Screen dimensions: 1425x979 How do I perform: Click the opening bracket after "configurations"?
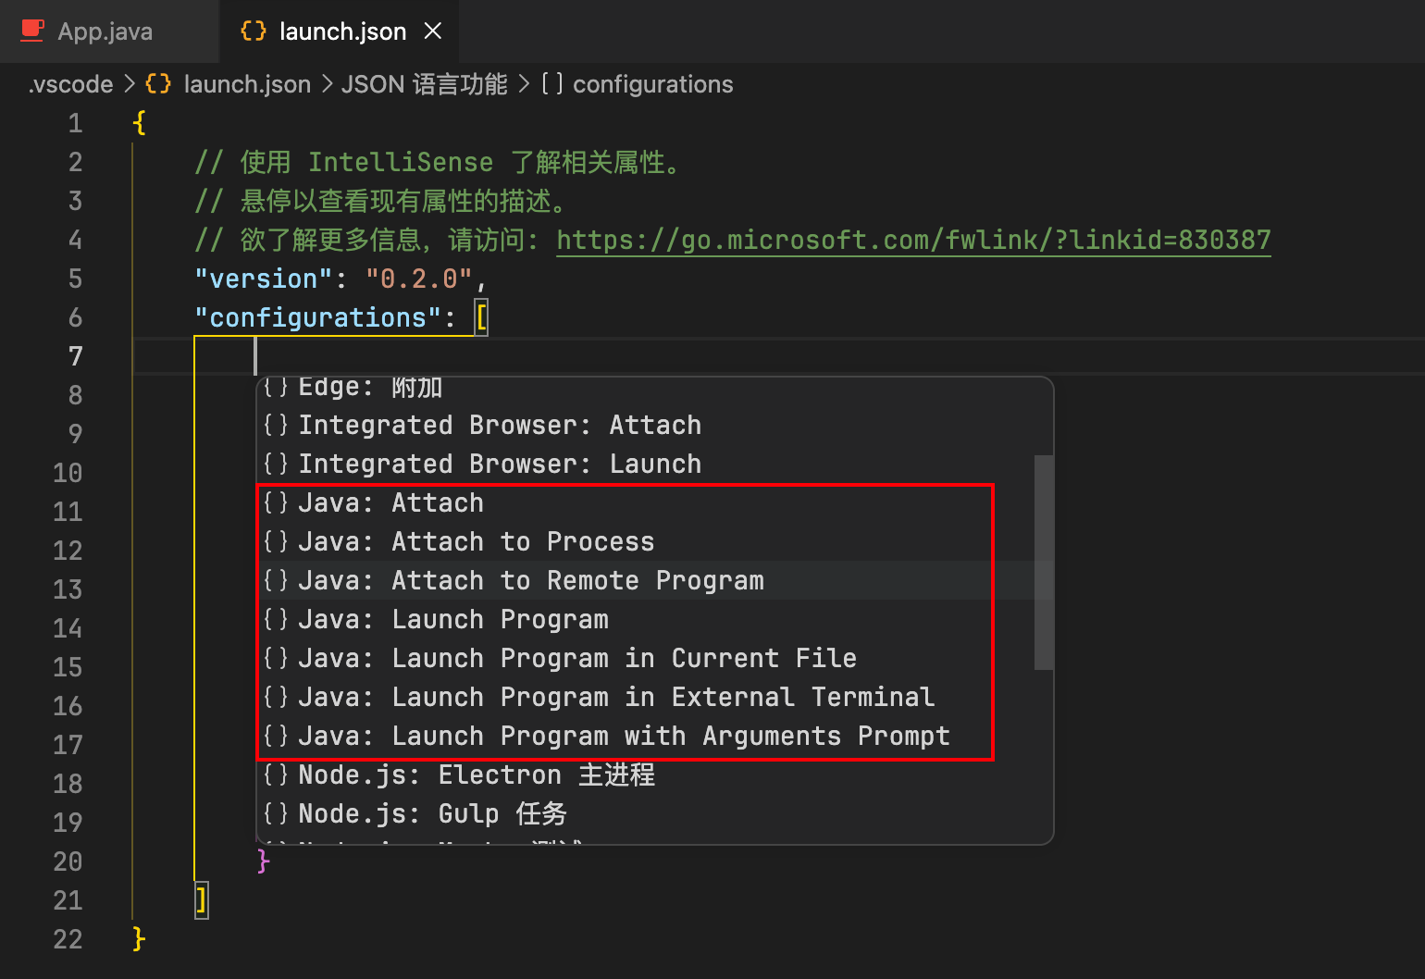(x=481, y=317)
